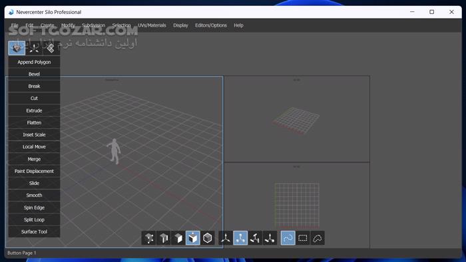Select the edge selection mode icon
Image resolution: width=466 pixels, height=262 pixels.
(164, 238)
